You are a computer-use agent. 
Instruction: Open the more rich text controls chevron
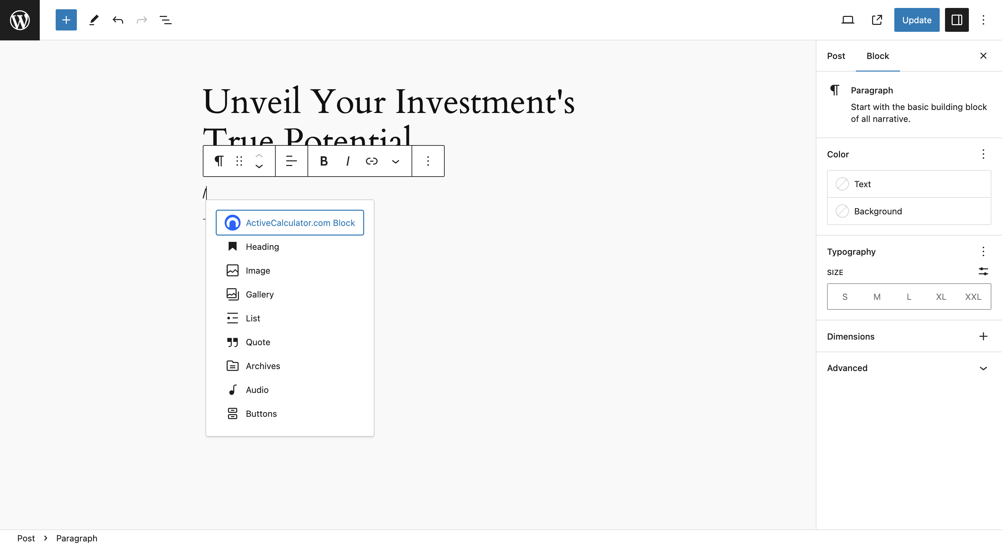coord(395,161)
